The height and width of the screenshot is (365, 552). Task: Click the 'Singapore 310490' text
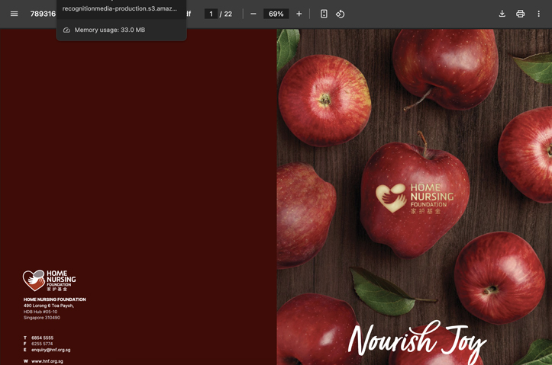tap(42, 318)
